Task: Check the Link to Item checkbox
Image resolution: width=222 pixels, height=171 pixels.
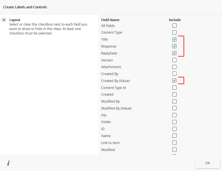Action: [175, 143]
